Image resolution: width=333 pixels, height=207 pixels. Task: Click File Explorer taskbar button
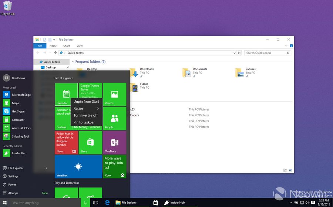(x=131, y=203)
